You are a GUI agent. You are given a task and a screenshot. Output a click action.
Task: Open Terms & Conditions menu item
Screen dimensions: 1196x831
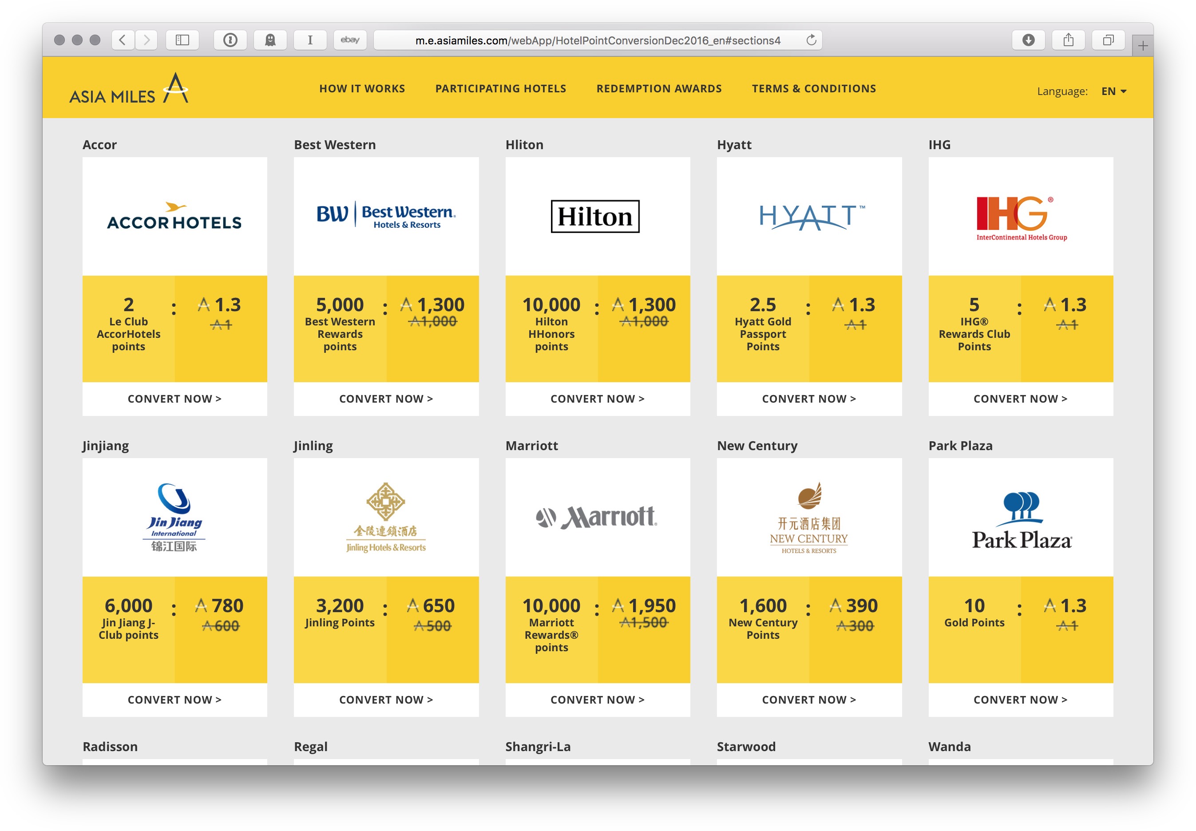click(x=813, y=88)
